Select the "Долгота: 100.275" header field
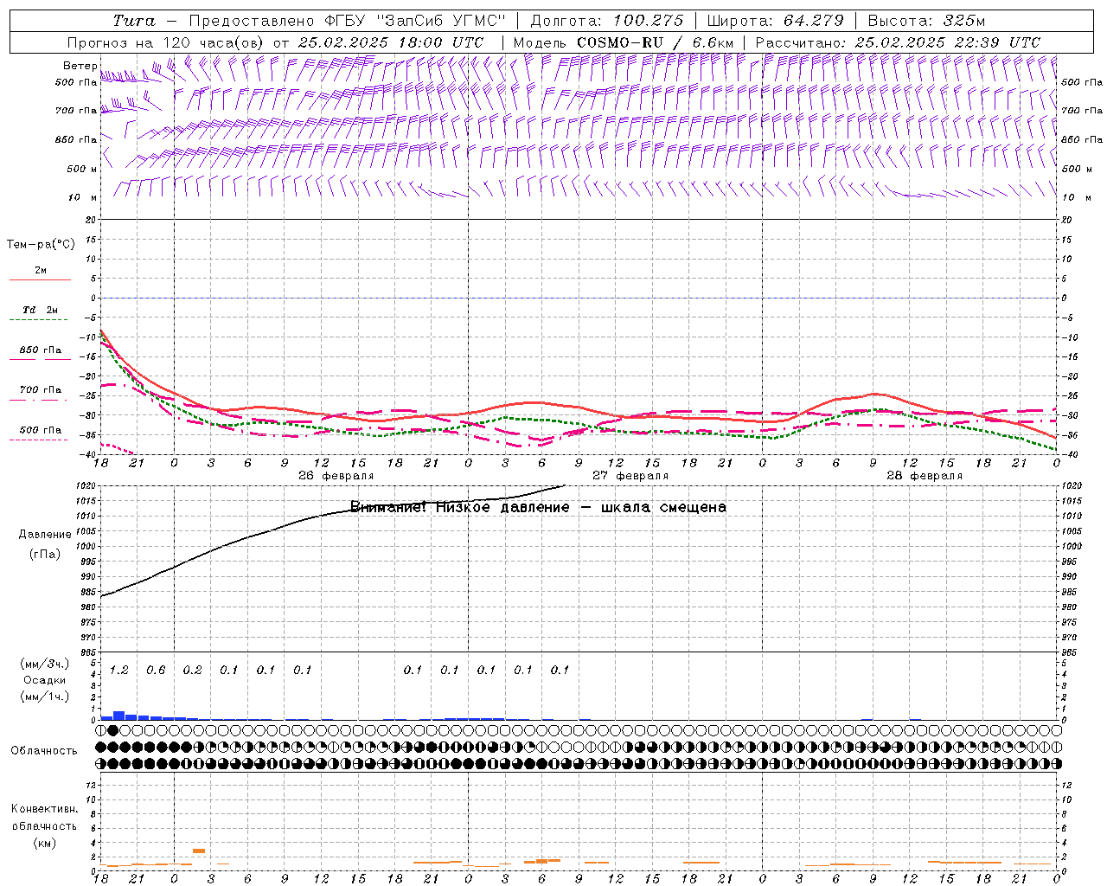Viewport: 1107px width, 886px height. coord(606,21)
